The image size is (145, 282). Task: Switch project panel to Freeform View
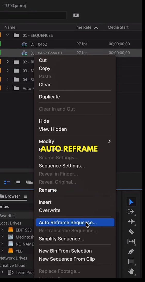29,183
